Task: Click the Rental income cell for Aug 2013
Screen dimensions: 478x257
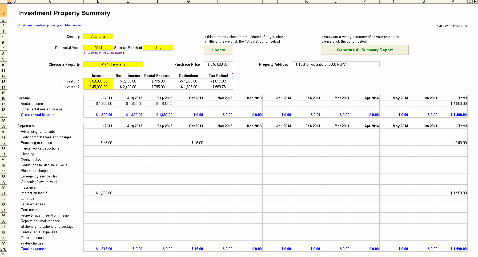Action: tap(128, 104)
